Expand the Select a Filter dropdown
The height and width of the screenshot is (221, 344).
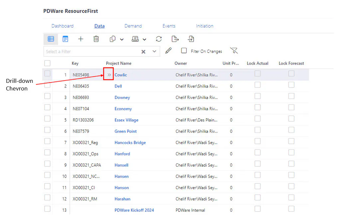tap(154, 51)
